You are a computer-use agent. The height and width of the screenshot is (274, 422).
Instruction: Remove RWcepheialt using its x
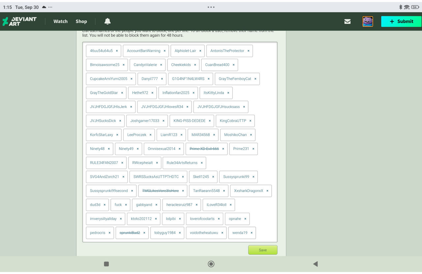point(157,163)
